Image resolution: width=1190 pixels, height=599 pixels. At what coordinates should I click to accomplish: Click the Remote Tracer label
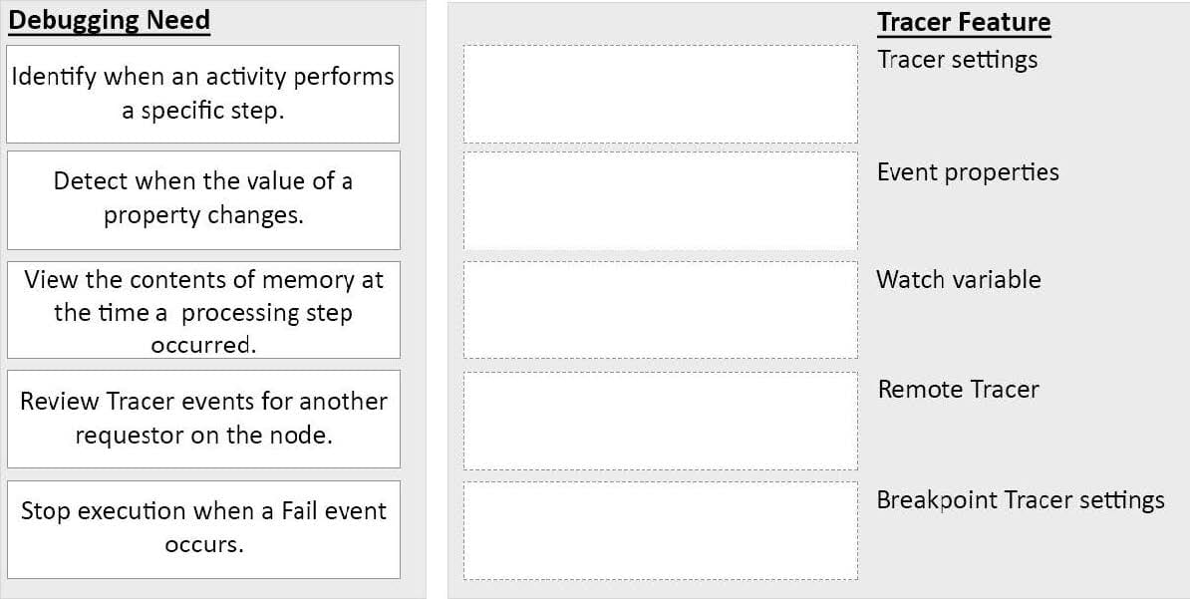coord(958,390)
